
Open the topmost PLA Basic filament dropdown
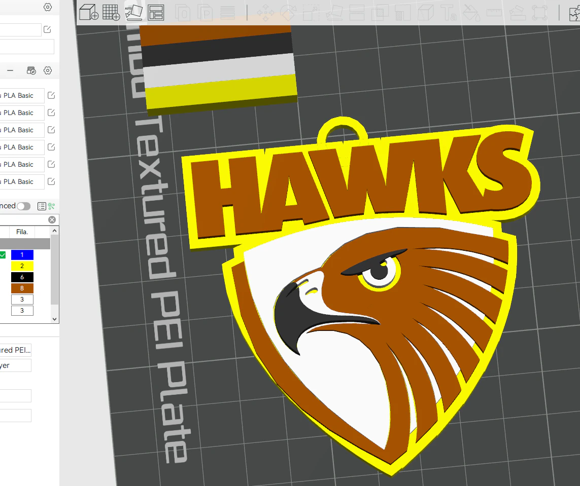22,95
